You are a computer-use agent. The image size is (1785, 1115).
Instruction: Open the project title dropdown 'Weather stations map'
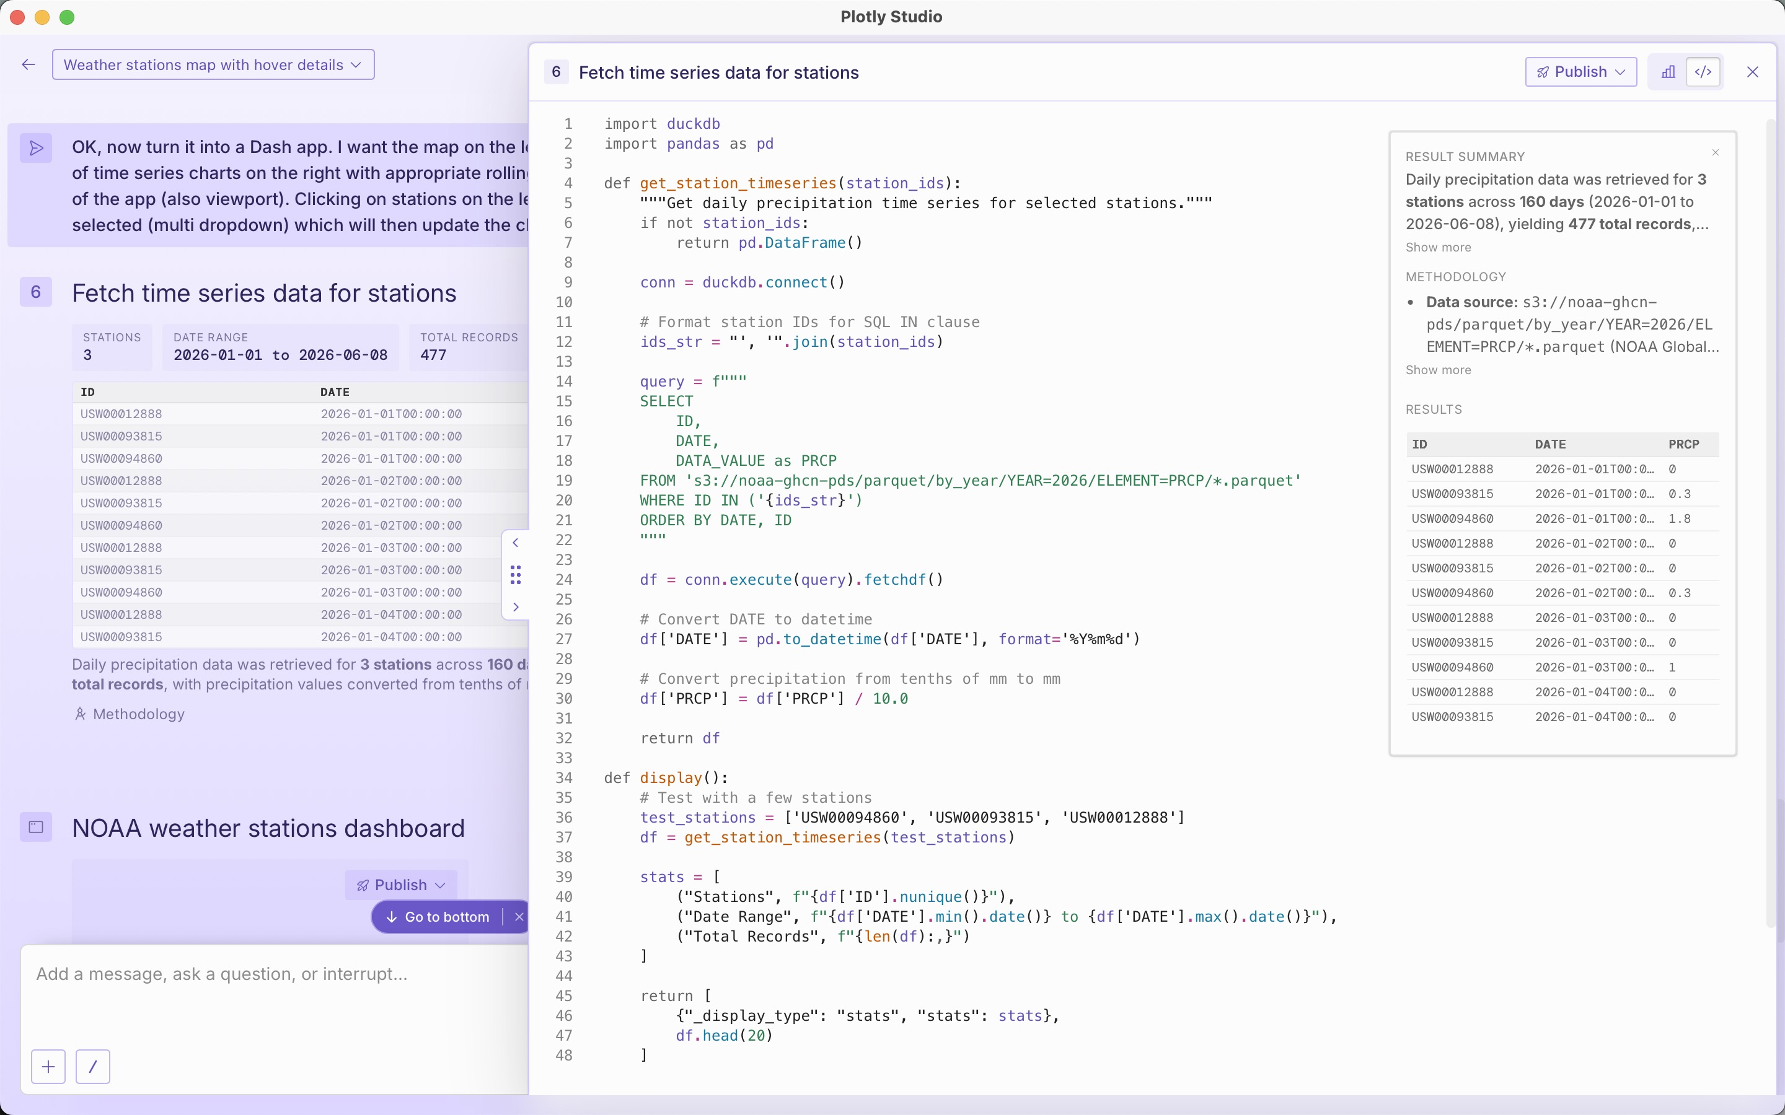[213, 65]
